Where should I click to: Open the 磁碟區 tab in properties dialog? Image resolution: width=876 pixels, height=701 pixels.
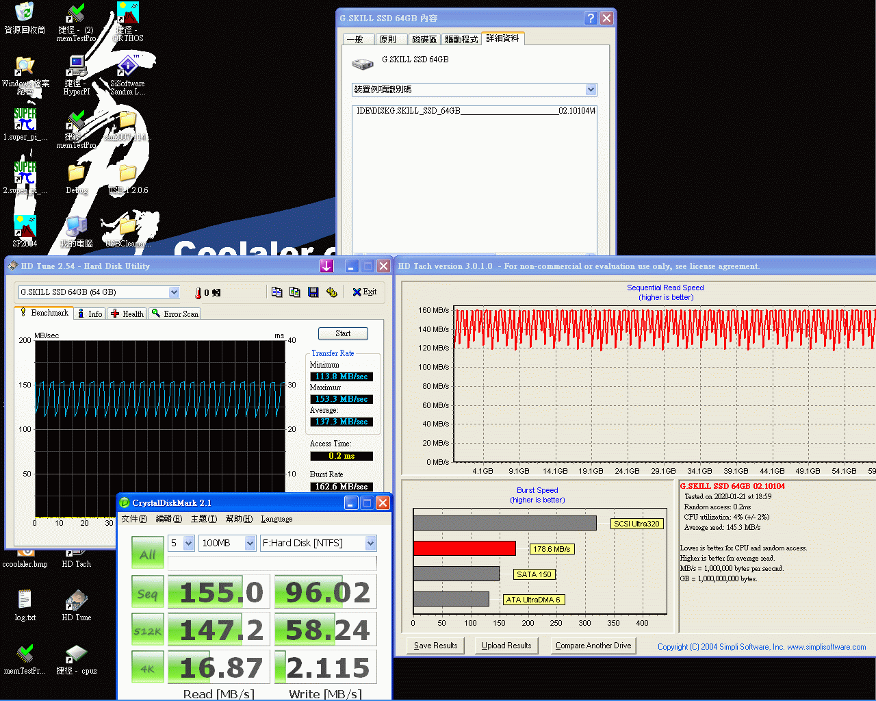point(424,40)
